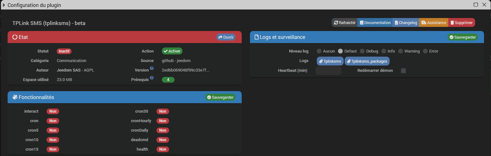This screenshot has height=156, width=491.
Task: Click the Prérequis count badge 4
Action: coord(168,80)
